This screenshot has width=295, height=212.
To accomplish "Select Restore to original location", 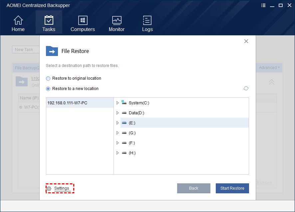I will point(48,78).
